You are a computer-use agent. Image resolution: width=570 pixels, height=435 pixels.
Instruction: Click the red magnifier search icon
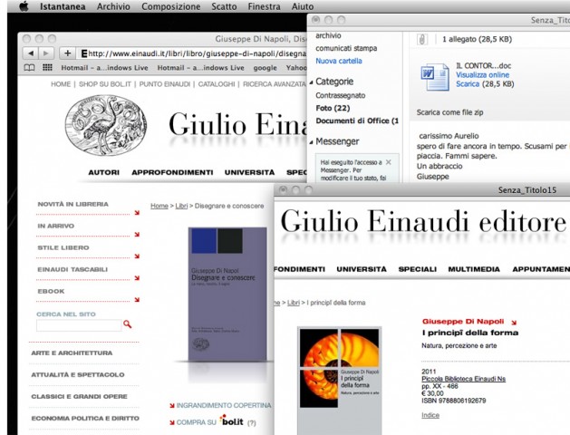(127, 324)
